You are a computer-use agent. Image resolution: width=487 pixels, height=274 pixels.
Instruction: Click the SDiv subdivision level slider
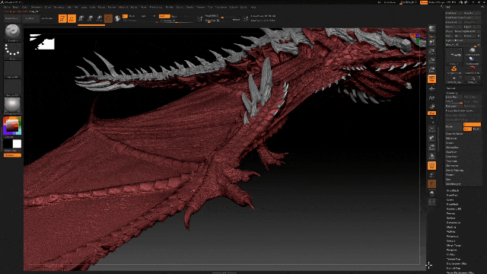point(454,101)
